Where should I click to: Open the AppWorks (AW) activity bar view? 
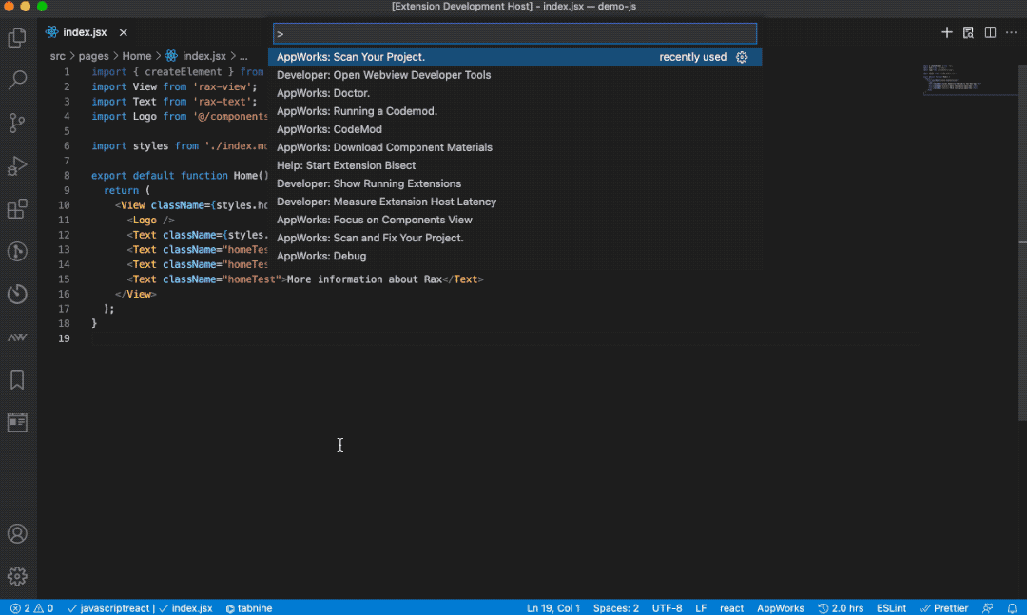click(x=18, y=337)
